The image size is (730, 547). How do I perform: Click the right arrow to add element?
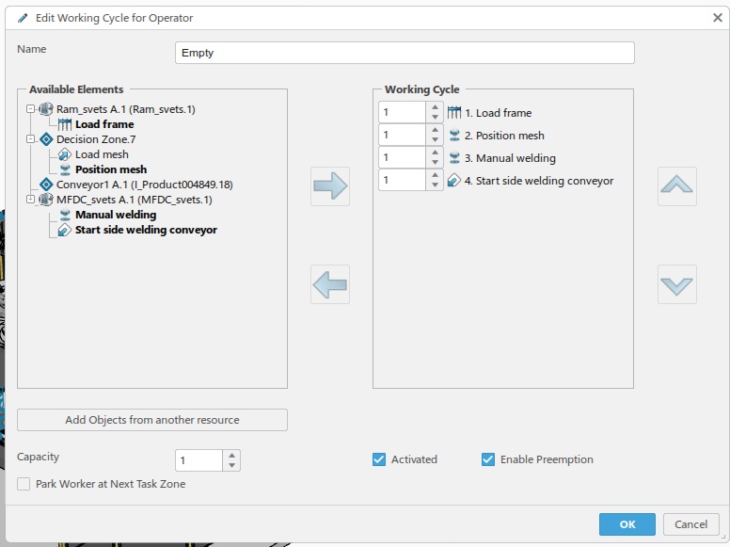pos(330,186)
